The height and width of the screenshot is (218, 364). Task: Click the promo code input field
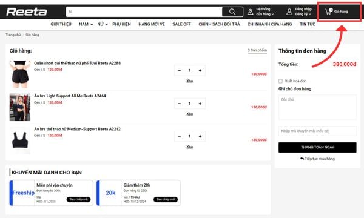[x=317, y=131]
